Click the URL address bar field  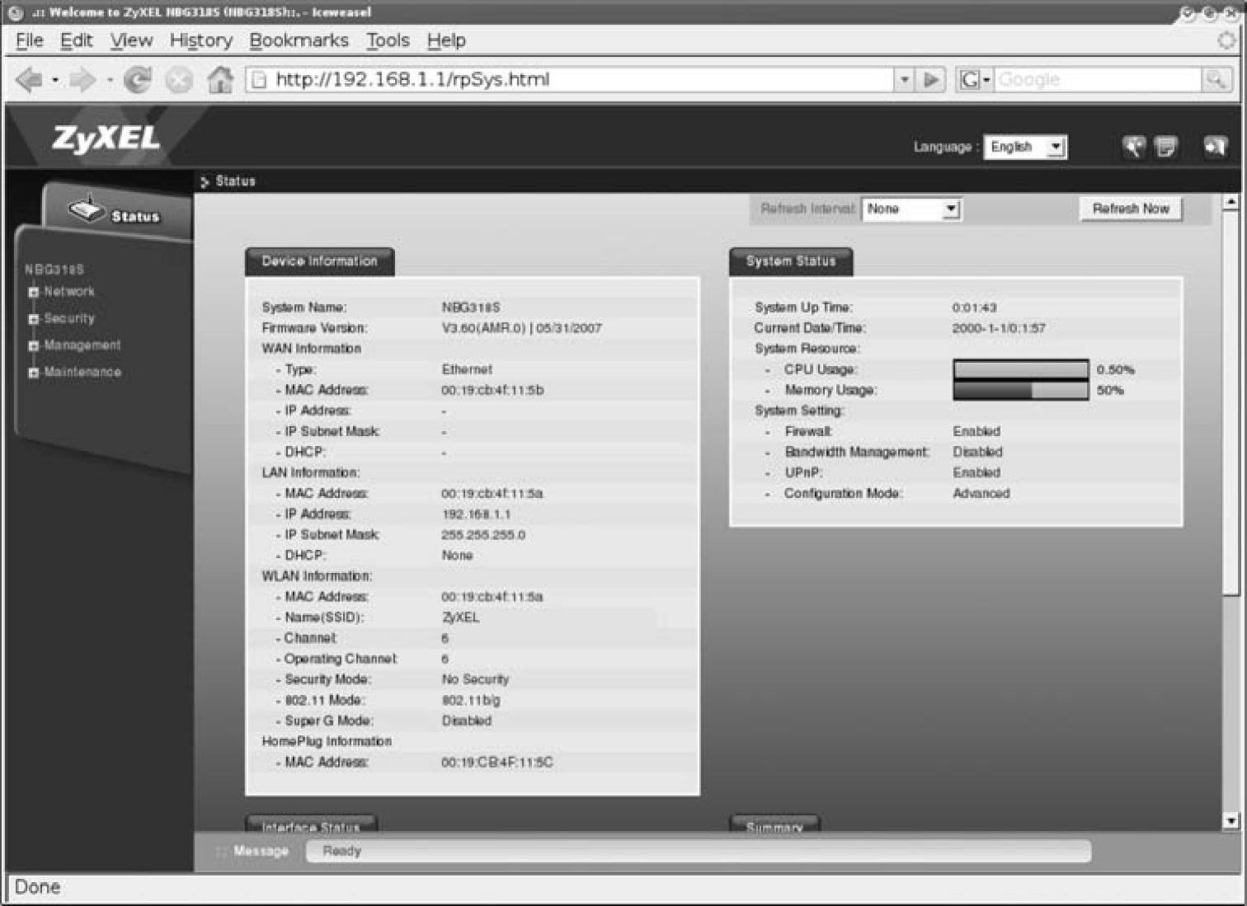(x=571, y=80)
